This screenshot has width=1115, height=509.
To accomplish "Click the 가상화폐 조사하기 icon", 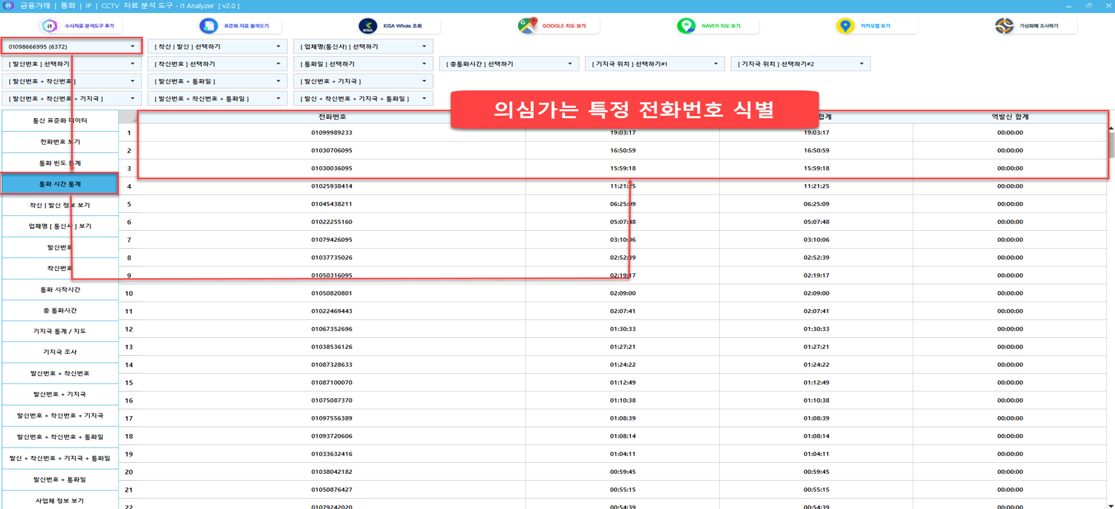I will tap(1004, 26).
